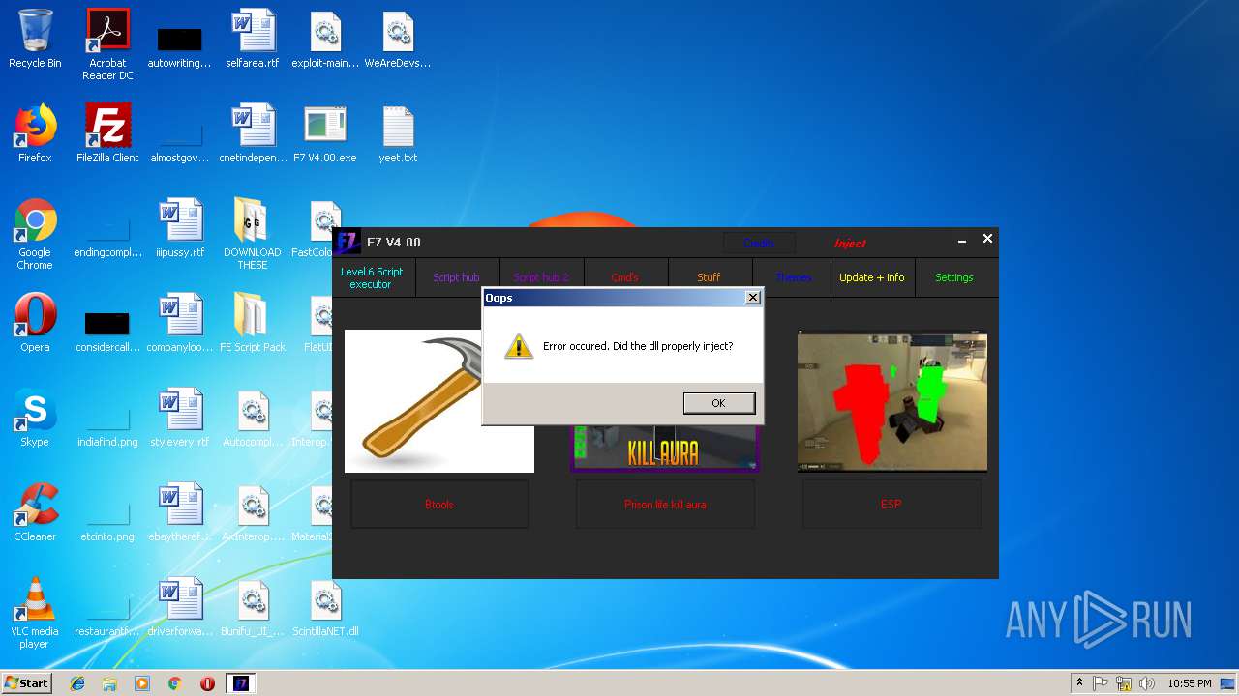
Task: Launch the Skype desktop shortcut
Action: click(x=35, y=419)
